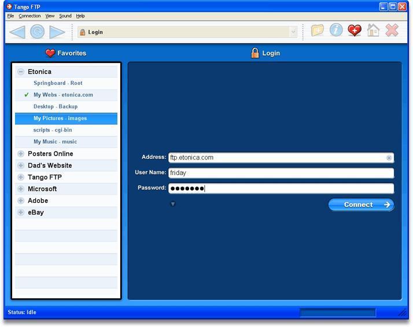Click the lock icon in address bar
The width and height of the screenshot is (413, 327).
83,32
